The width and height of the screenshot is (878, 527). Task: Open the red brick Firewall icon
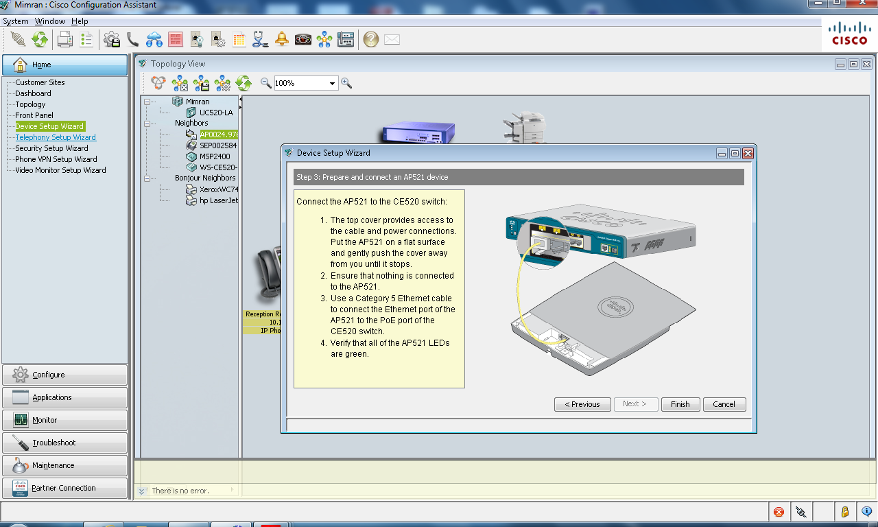(x=176, y=39)
